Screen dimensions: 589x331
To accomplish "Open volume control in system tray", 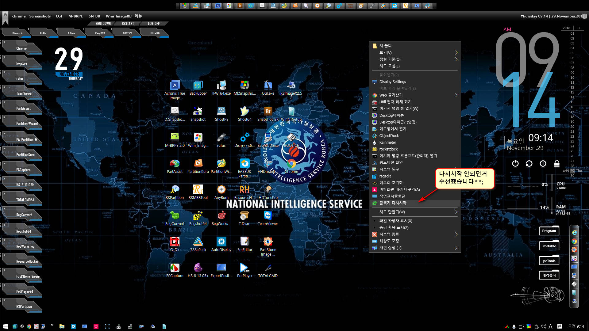I will pos(543,326).
